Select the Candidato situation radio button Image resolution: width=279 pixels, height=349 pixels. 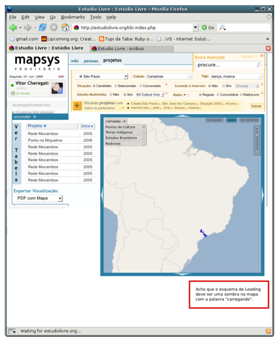tap(94, 86)
